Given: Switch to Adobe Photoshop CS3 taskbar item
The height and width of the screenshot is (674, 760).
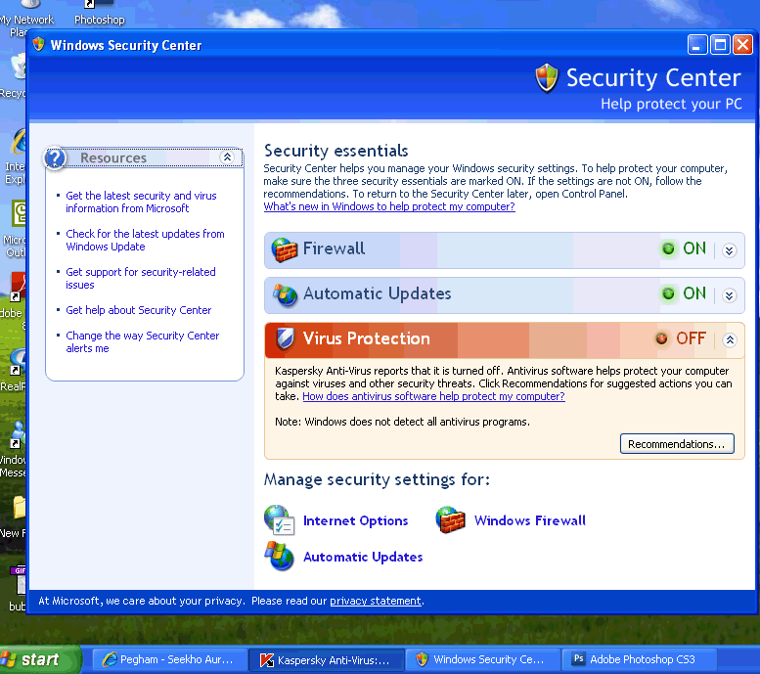Looking at the screenshot, I should click(x=641, y=660).
